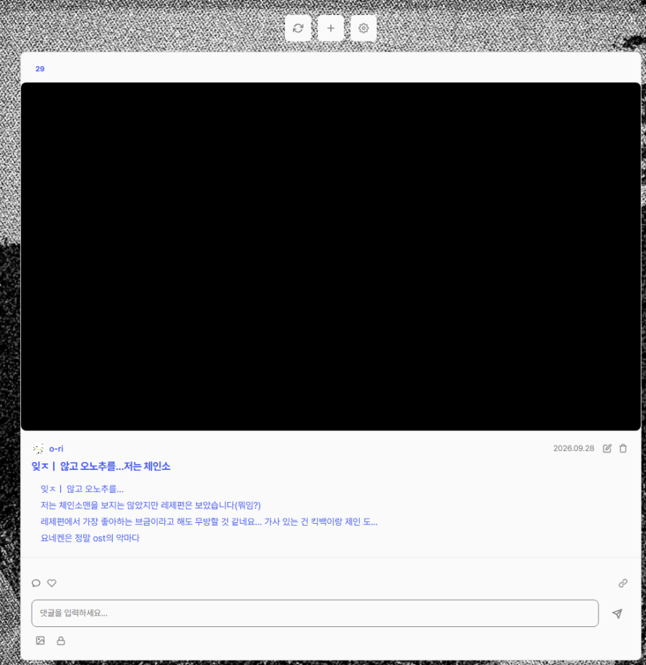Open the o-ri author name link
Viewport: 646px width, 665px height.
click(56, 448)
